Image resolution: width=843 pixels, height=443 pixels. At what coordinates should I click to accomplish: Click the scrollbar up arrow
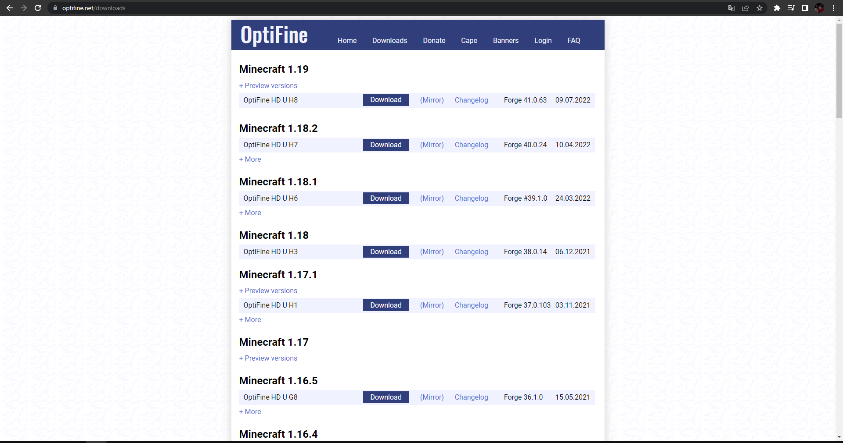click(x=839, y=20)
